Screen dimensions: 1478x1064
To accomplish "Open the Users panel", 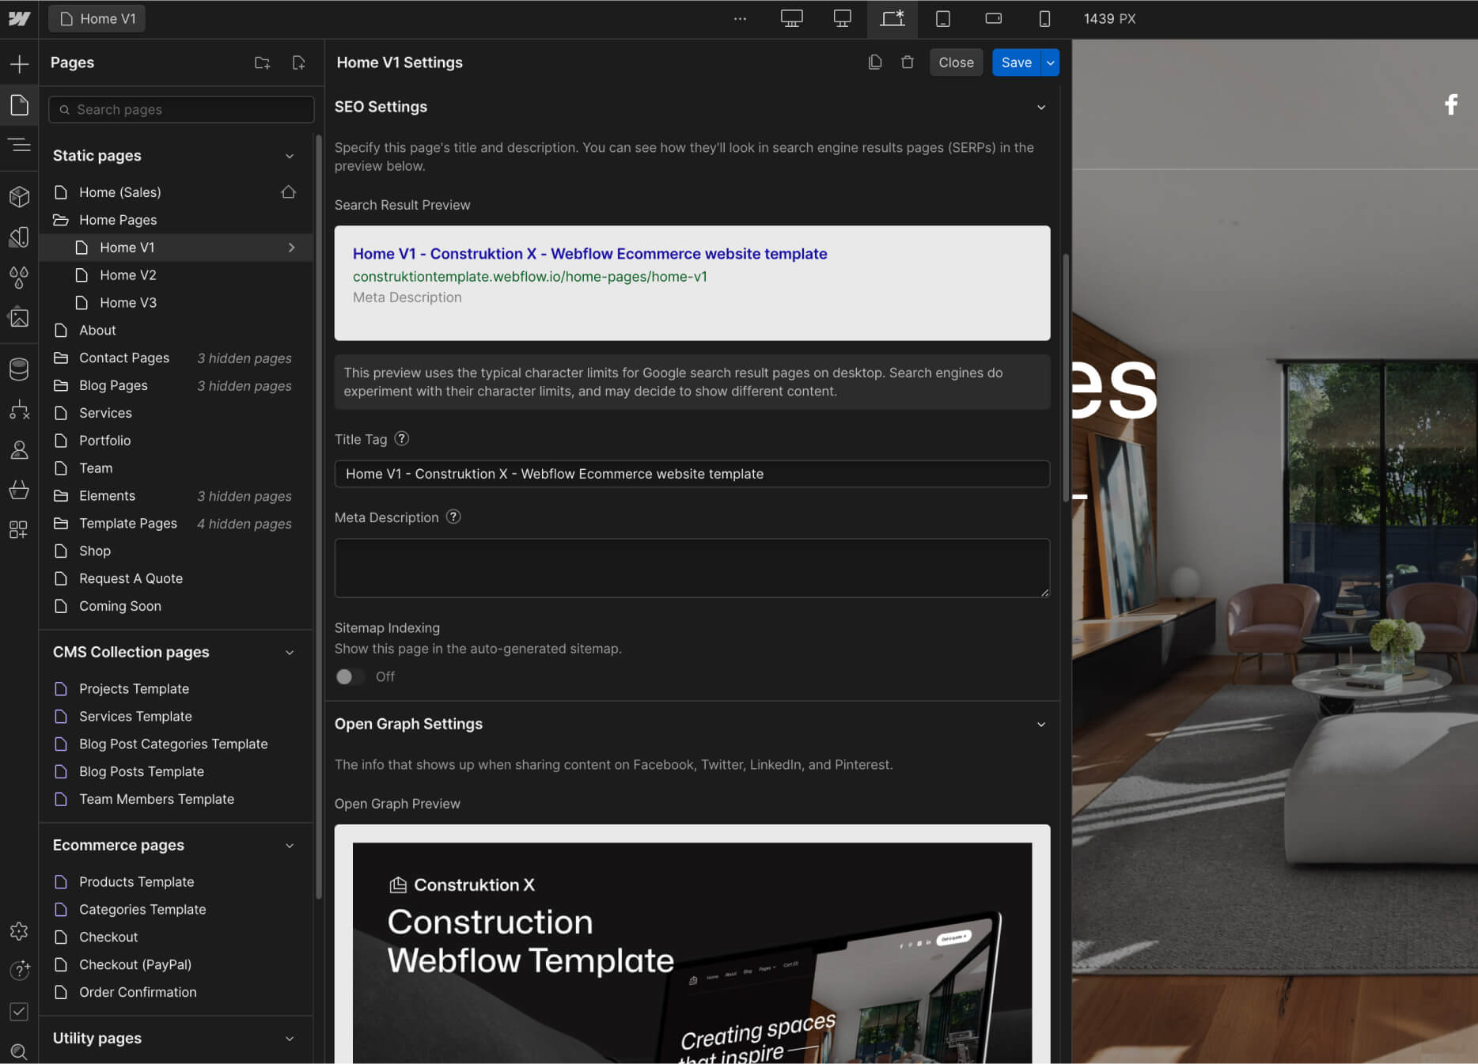I will tap(19, 449).
